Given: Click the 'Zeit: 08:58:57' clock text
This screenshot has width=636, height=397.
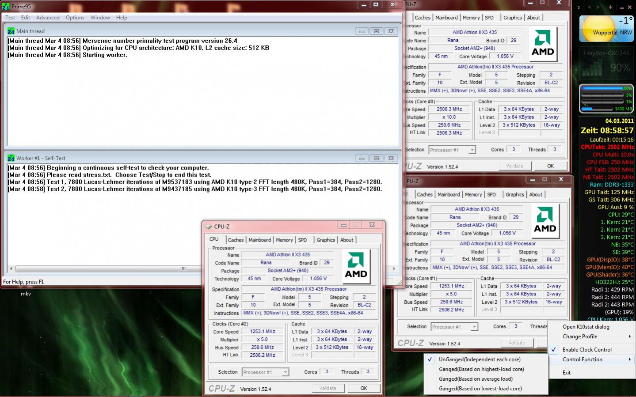Looking at the screenshot, I should coord(607,130).
